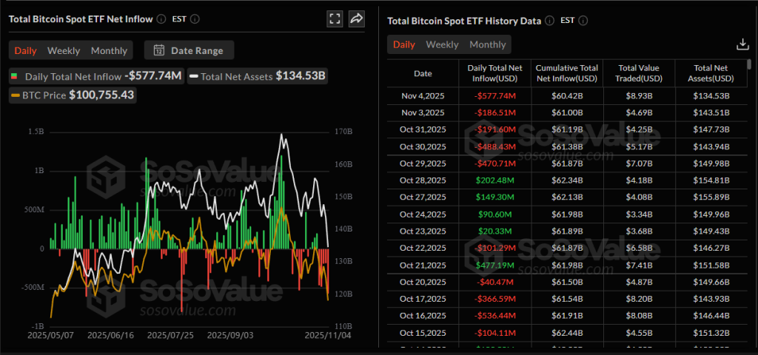Click info icon beside History Data title
The width and height of the screenshot is (758, 355).
549,21
